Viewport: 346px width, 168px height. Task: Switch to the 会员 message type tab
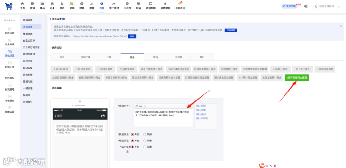tap(62, 57)
